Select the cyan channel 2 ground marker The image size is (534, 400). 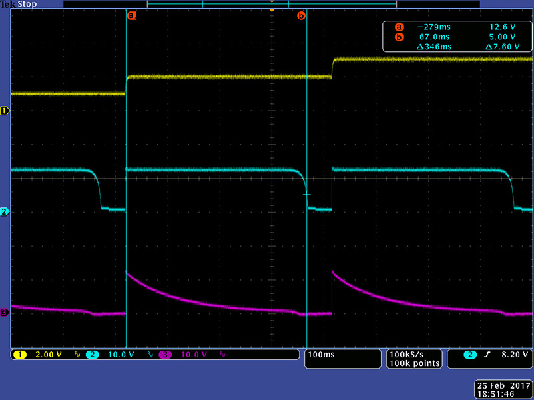(x=5, y=212)
